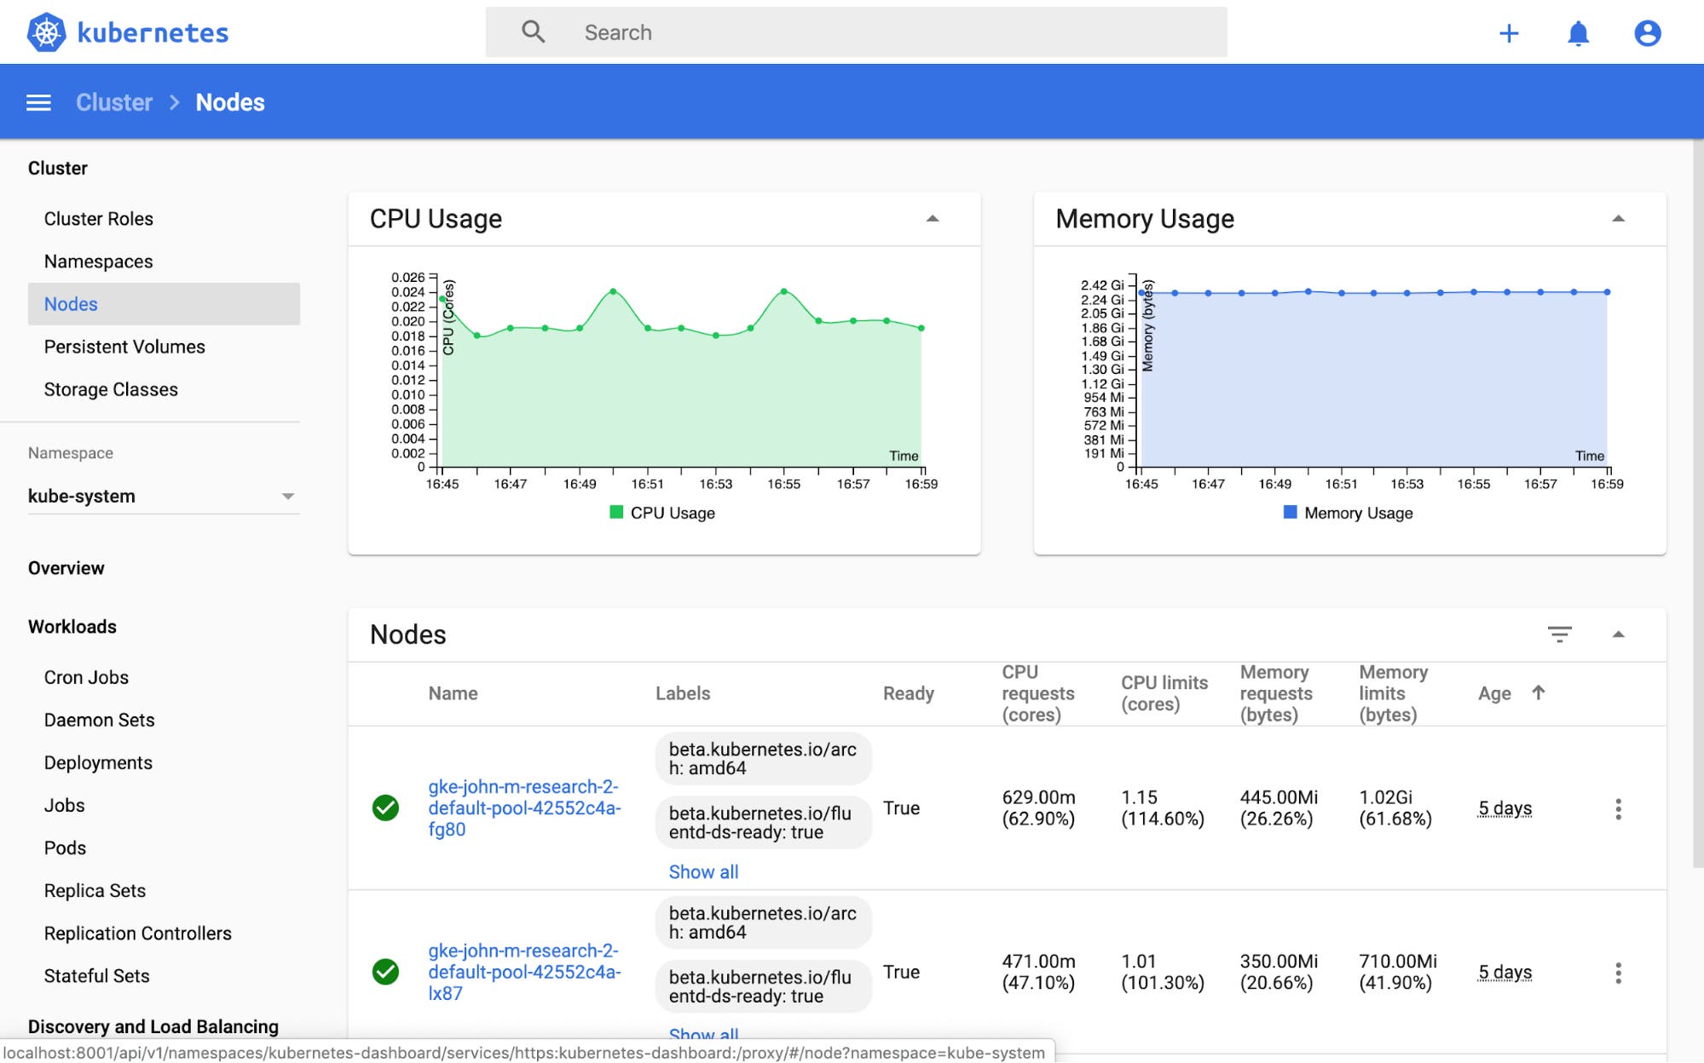Open the user profile icon
The width and height of the screenshot is (1704, 1063).
(1647, 32)
